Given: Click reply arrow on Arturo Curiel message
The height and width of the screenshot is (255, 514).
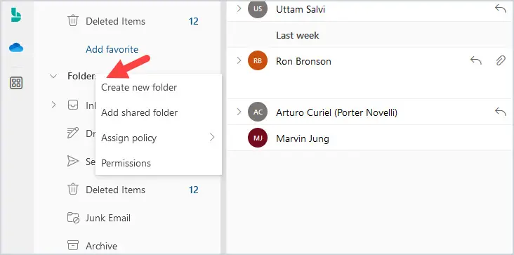Looking at the screenshot, I should (x=501, y=112).
